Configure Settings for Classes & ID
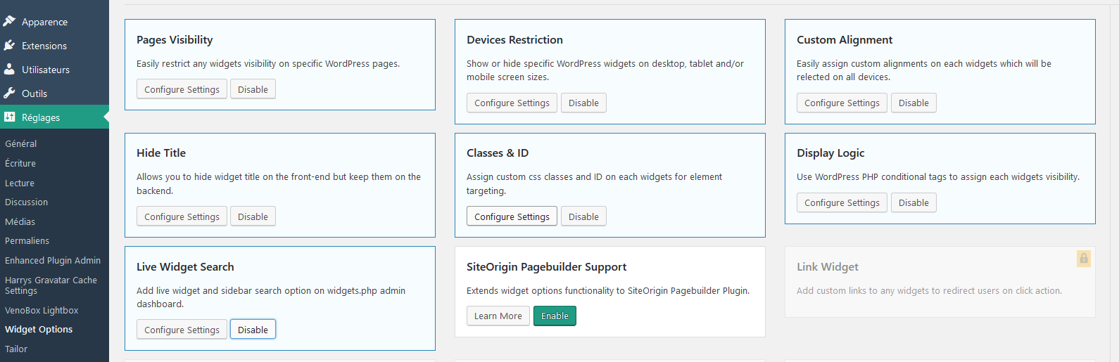The image size is (1119, 362). (512, 216)
